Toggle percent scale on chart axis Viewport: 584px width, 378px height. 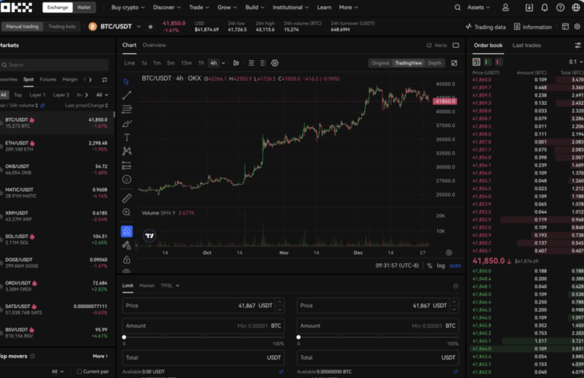(x=430, y=265)
